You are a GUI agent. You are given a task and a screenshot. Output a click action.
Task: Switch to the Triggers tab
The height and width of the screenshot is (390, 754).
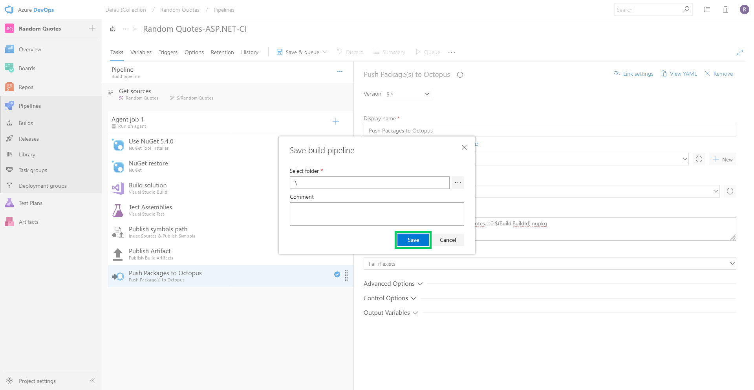tap(168, 52)
